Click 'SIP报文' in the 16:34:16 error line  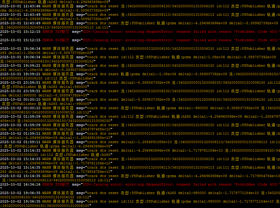tap(62, 184)
